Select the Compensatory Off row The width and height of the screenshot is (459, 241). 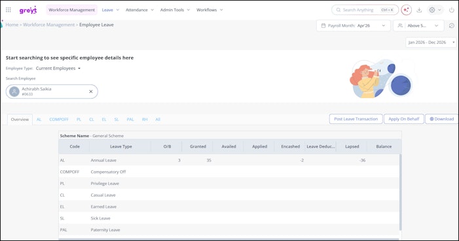(x=229, y=172)
